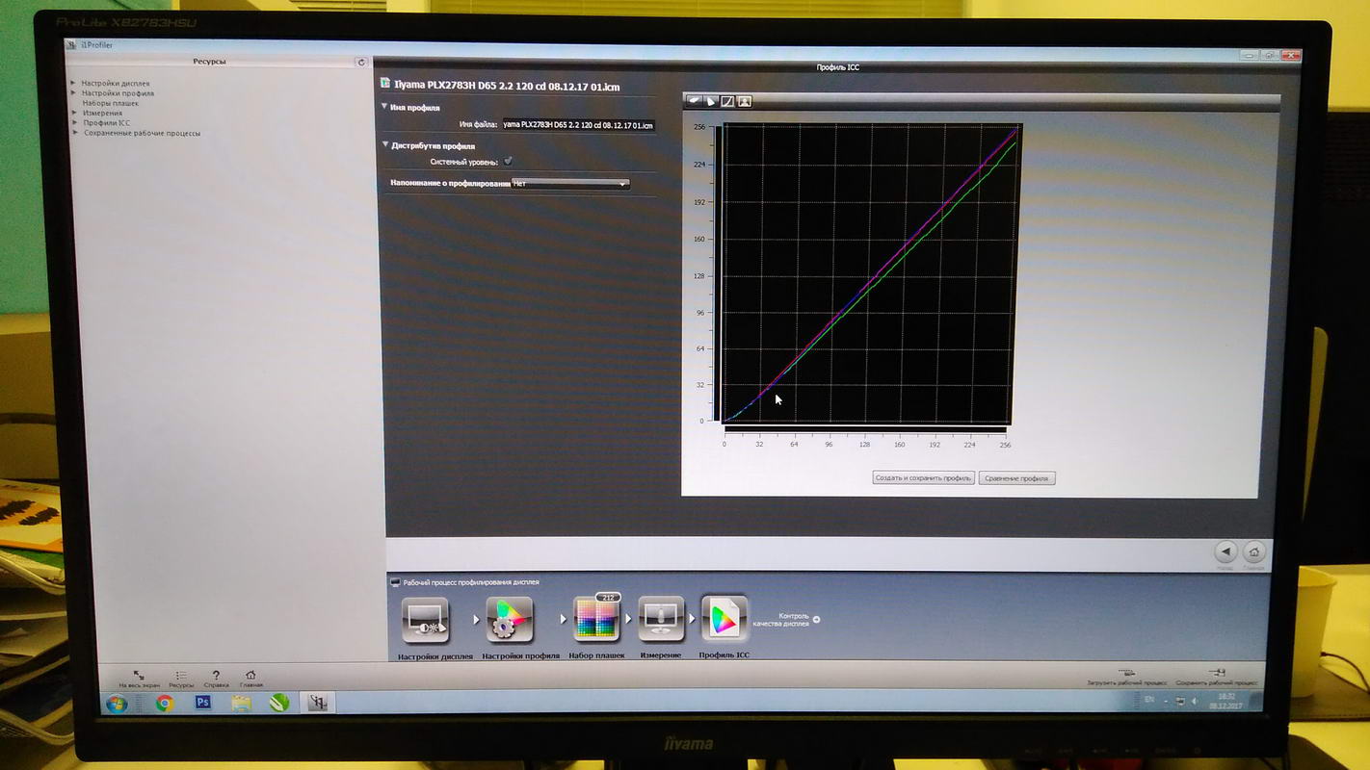Open the Patch Set color grid icon
The height and width of the screenshot is (770, 1370).
[596, 619]
